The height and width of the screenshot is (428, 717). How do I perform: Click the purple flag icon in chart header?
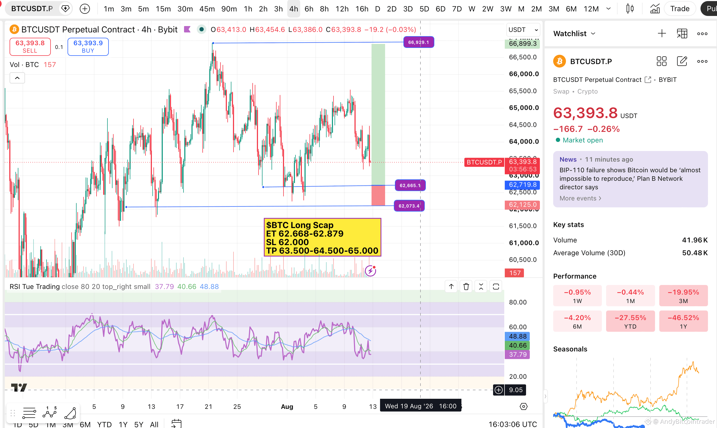187,30
